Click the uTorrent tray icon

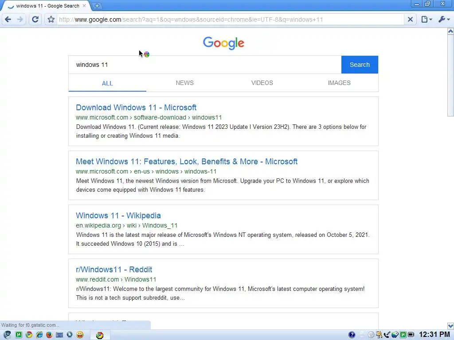pyautogui.click(x=403, y=335)
